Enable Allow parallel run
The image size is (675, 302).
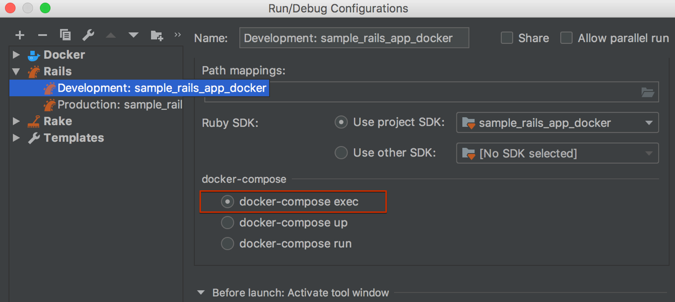(x=566, y=38)
